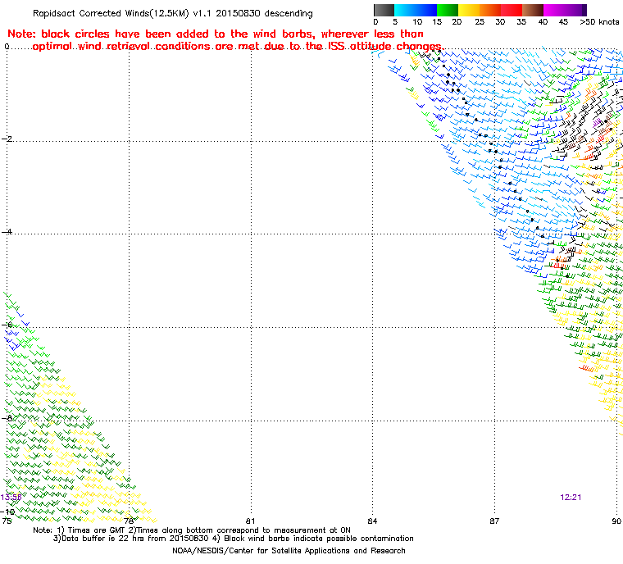
Task: Click the '87' longitude axis label
Action: coord(494,521)
